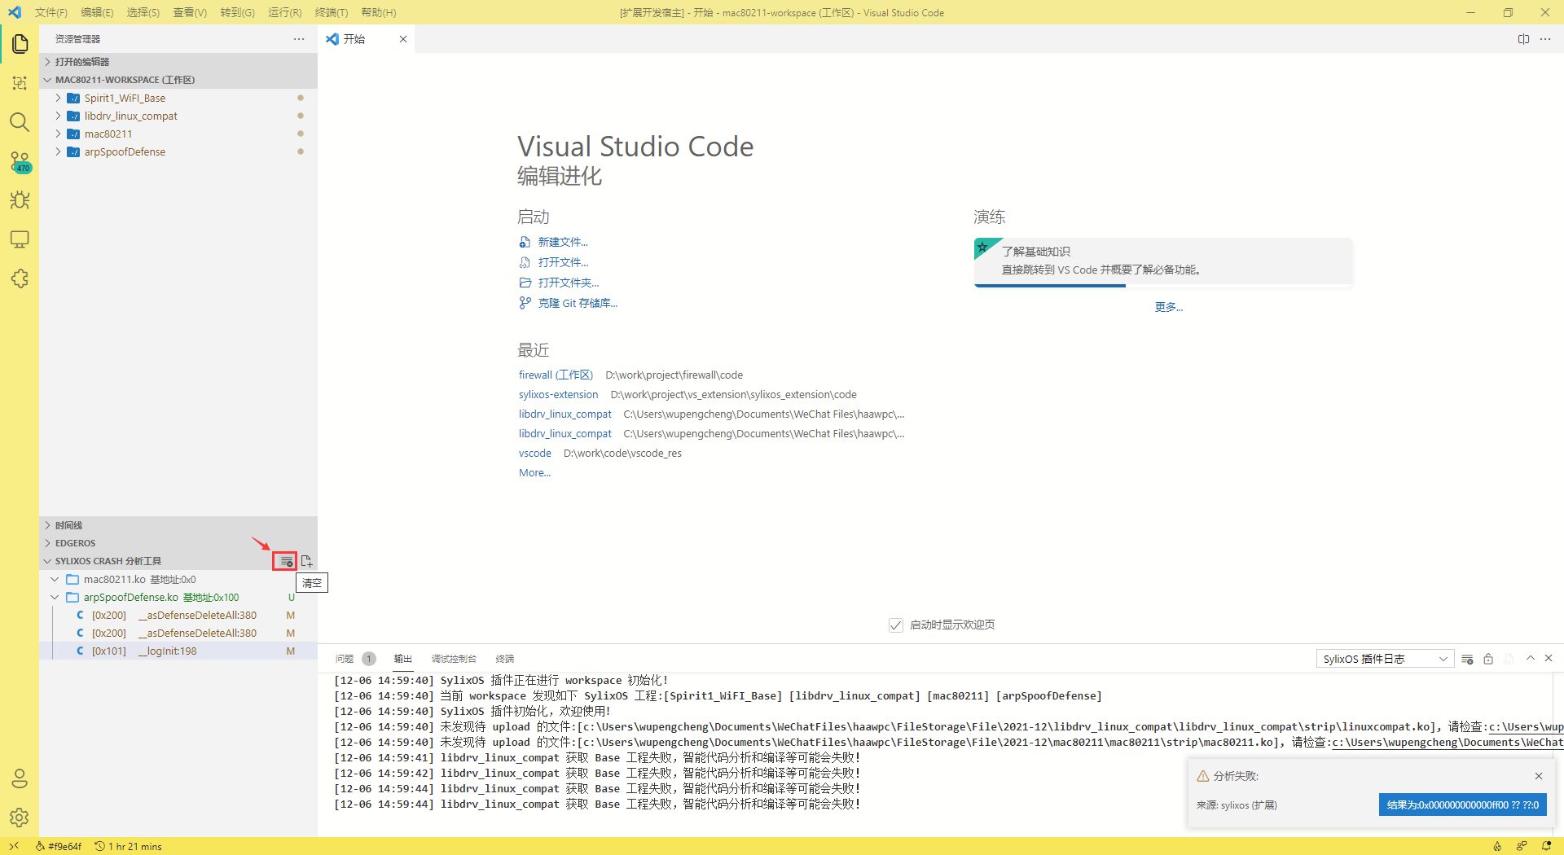Switch to the 终端 panel tab
Image resolution: width=1564 pixels, height=855 pixels.
[505, 659]
